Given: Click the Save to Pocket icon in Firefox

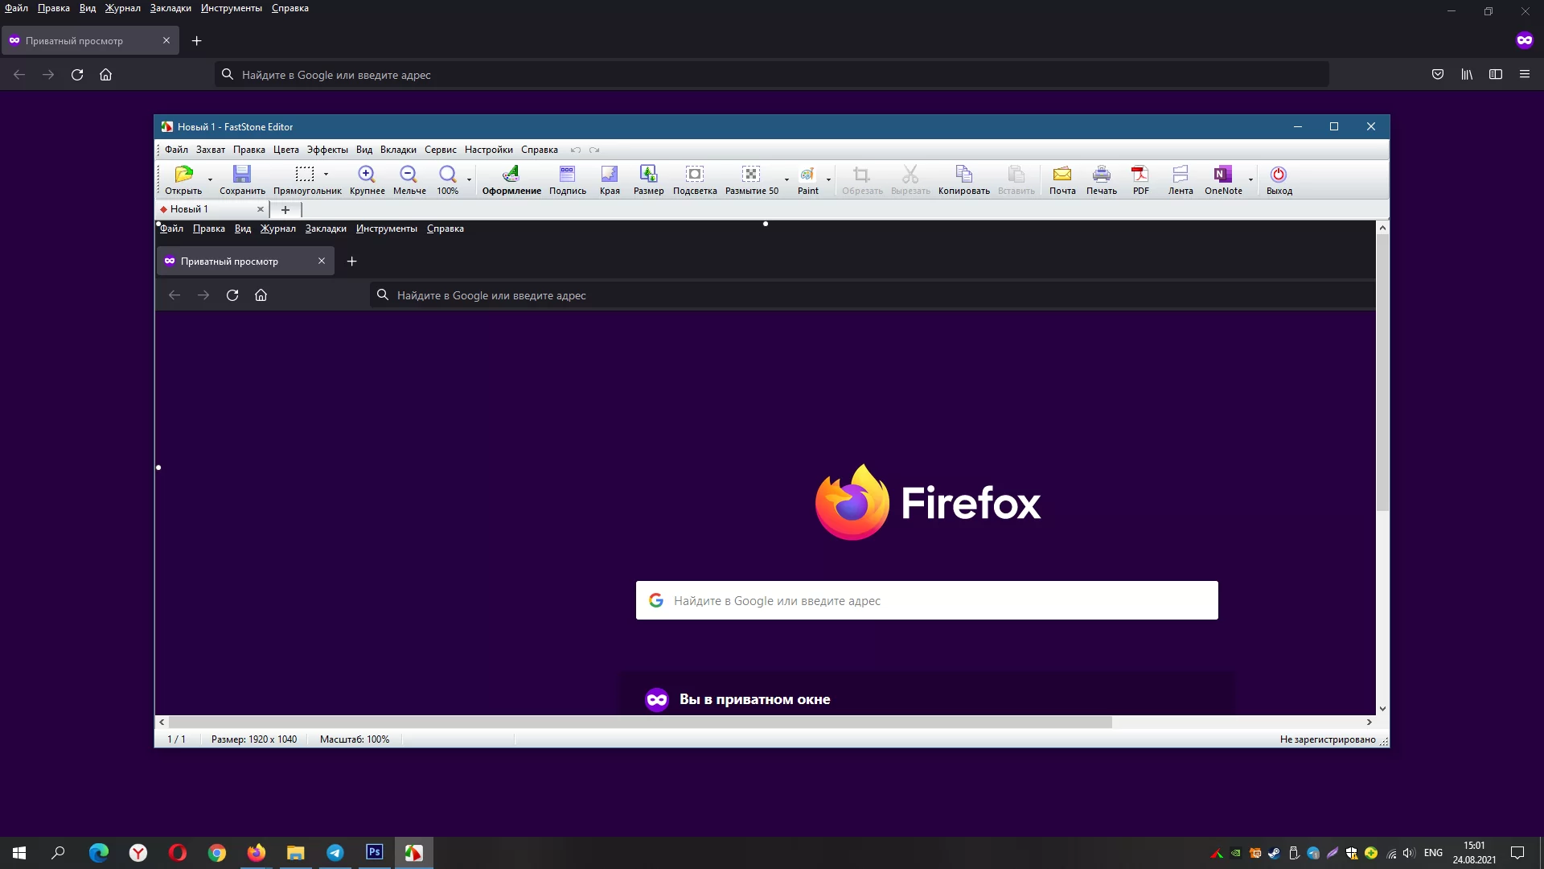Looking at the screenshot, I should [1438, 74].
